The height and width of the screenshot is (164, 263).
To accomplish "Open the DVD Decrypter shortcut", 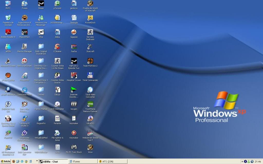I will click(x=57, y=106).
